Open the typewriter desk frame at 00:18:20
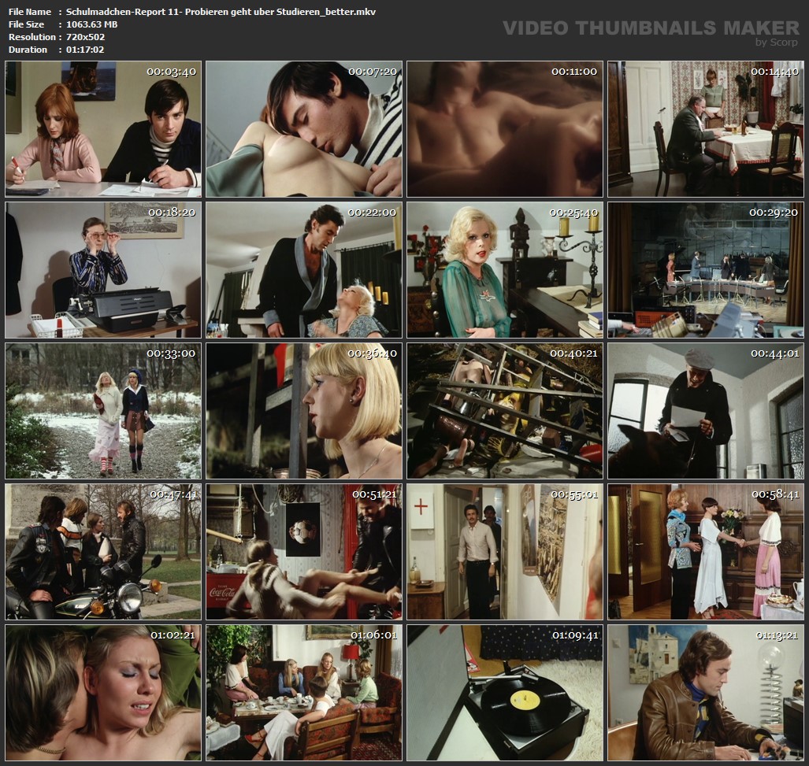 click(x=103, y=270)
